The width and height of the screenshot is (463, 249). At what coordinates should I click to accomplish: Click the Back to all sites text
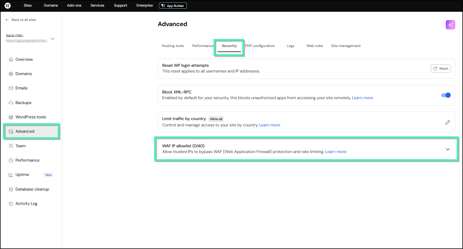tap(24, 20)
